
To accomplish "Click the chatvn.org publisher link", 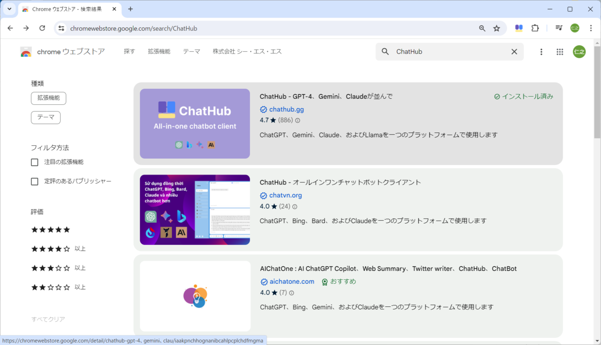I will 285,196.
